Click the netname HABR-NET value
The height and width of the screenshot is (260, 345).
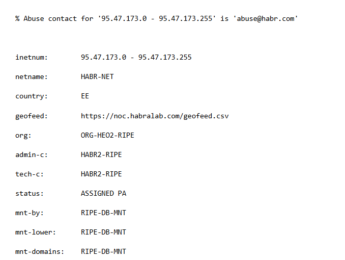97,77
